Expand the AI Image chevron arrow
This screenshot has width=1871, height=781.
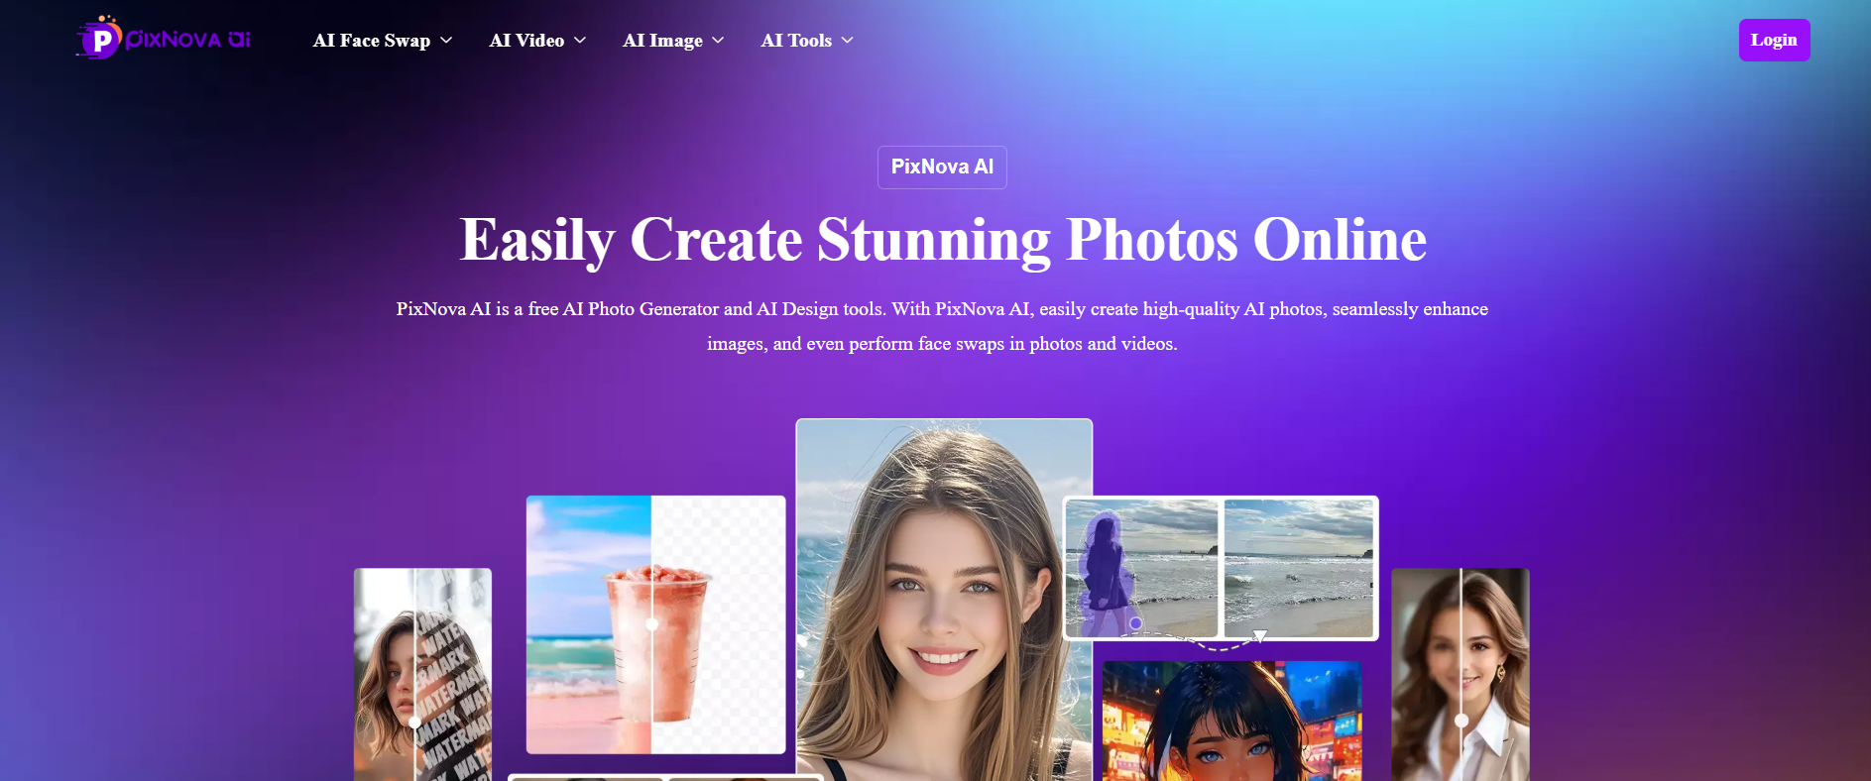pyautogui.click(x=718, y=41)
